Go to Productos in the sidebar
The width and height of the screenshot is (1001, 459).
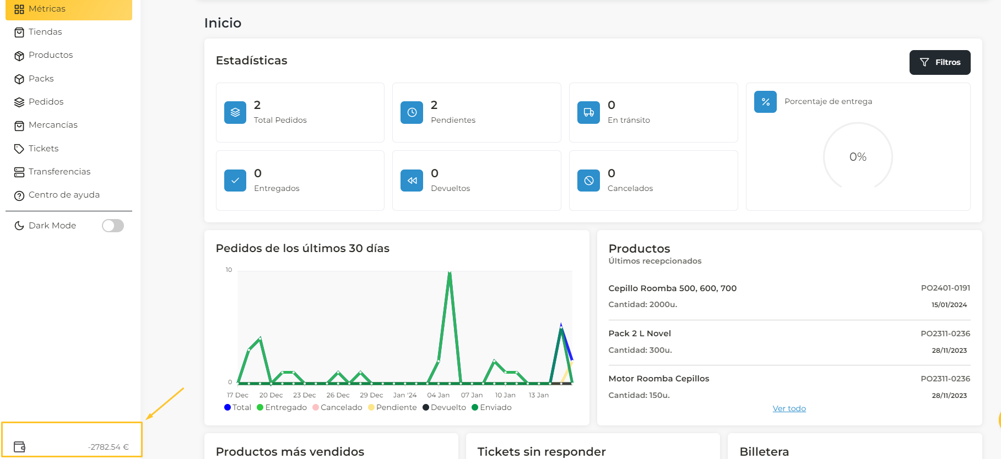coord(50,55)
